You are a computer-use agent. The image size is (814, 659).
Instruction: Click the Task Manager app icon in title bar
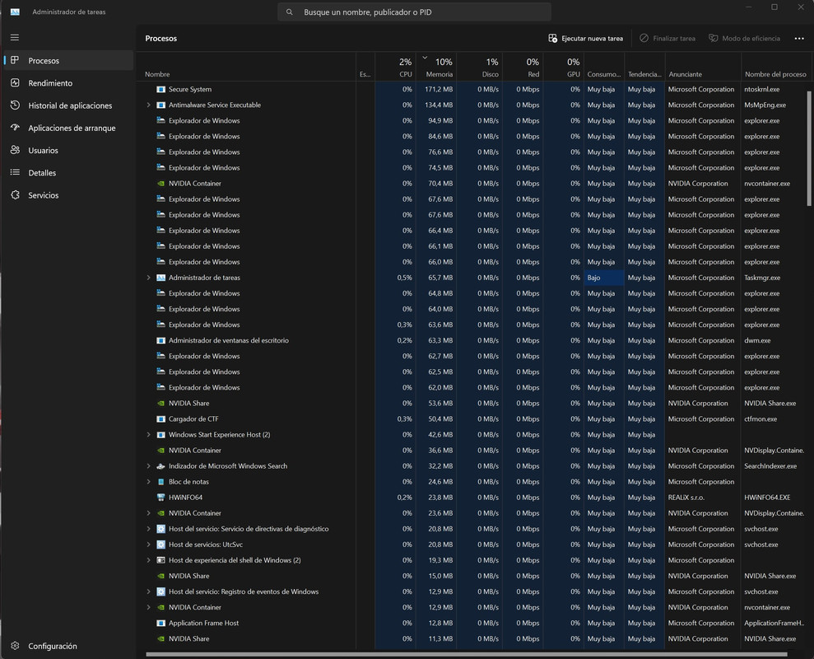click(15, 12)
